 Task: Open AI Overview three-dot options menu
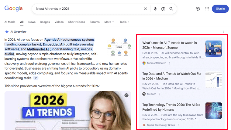click(x=223, y=32)
